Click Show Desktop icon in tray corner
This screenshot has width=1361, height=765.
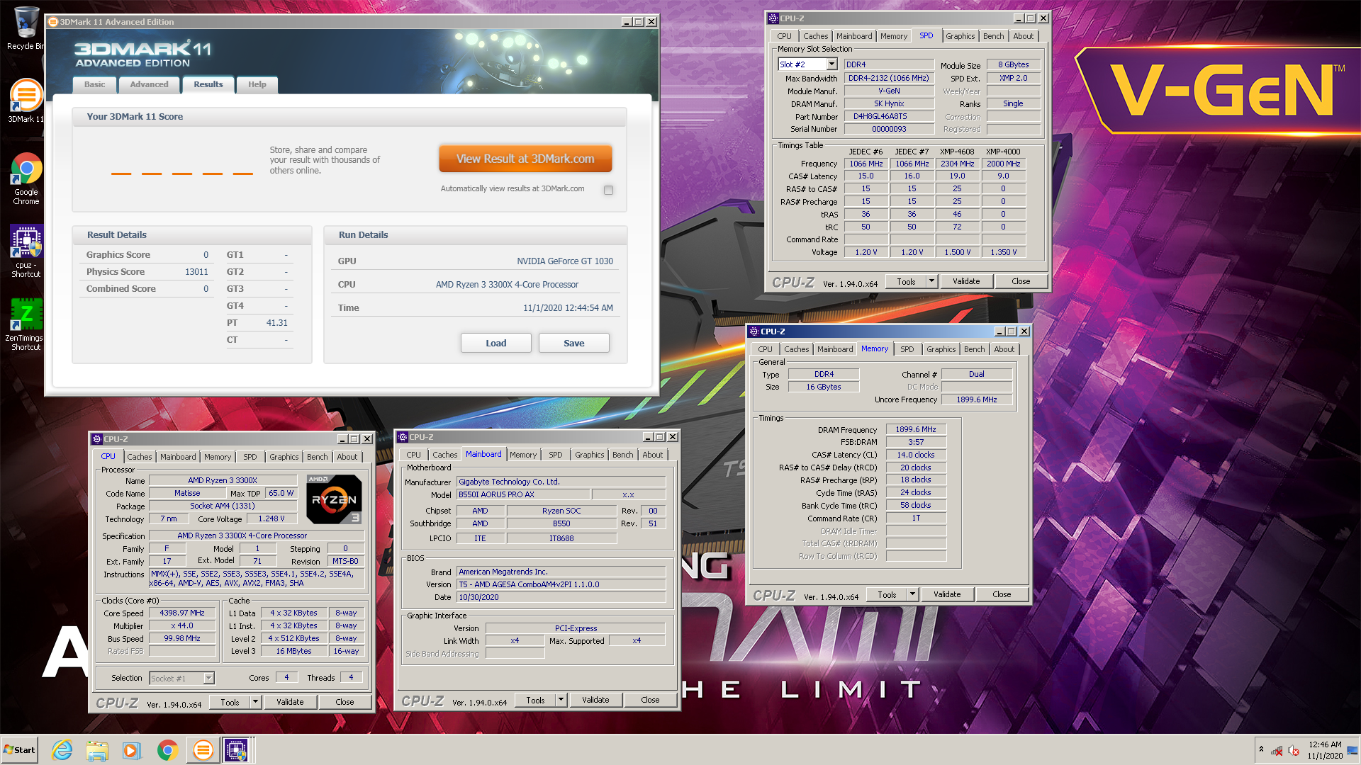click(x=1352, y=749)
